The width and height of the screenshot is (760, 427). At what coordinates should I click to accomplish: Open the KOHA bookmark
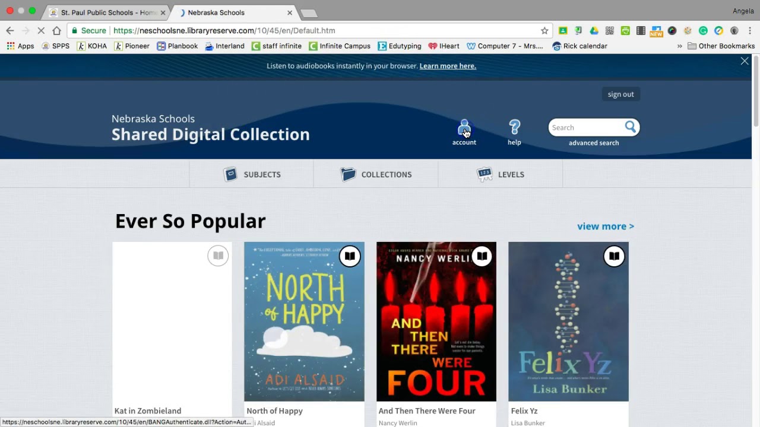click(x=92, y=46)
